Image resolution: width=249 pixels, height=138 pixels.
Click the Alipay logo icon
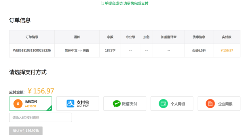point(70,103)
